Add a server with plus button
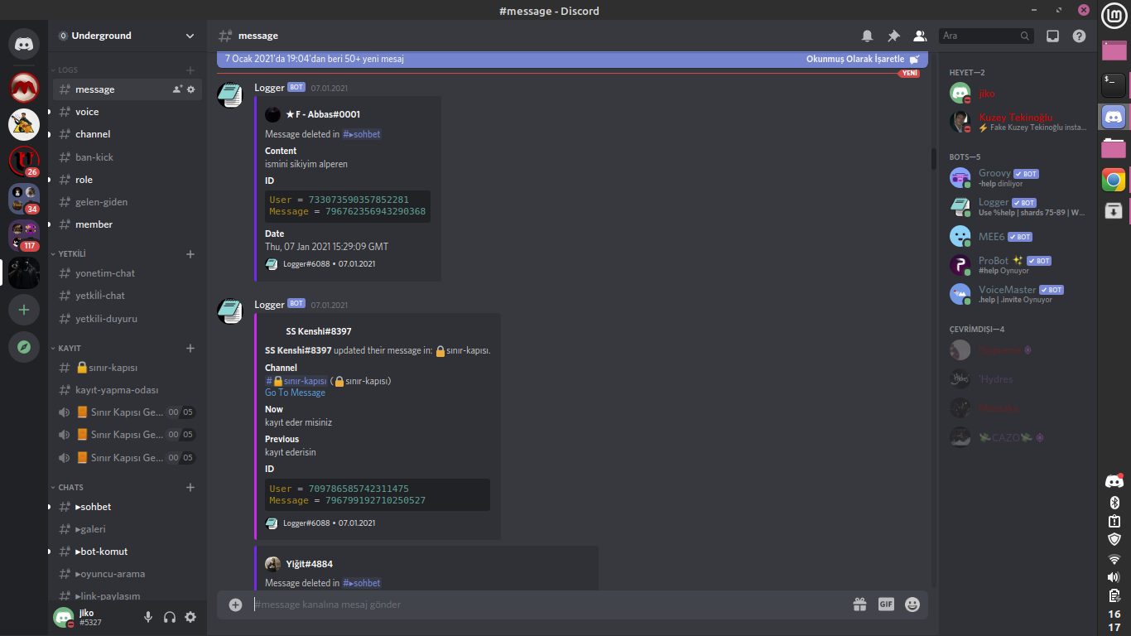This screenshot has width=1131, height=636. coord(24,310)
